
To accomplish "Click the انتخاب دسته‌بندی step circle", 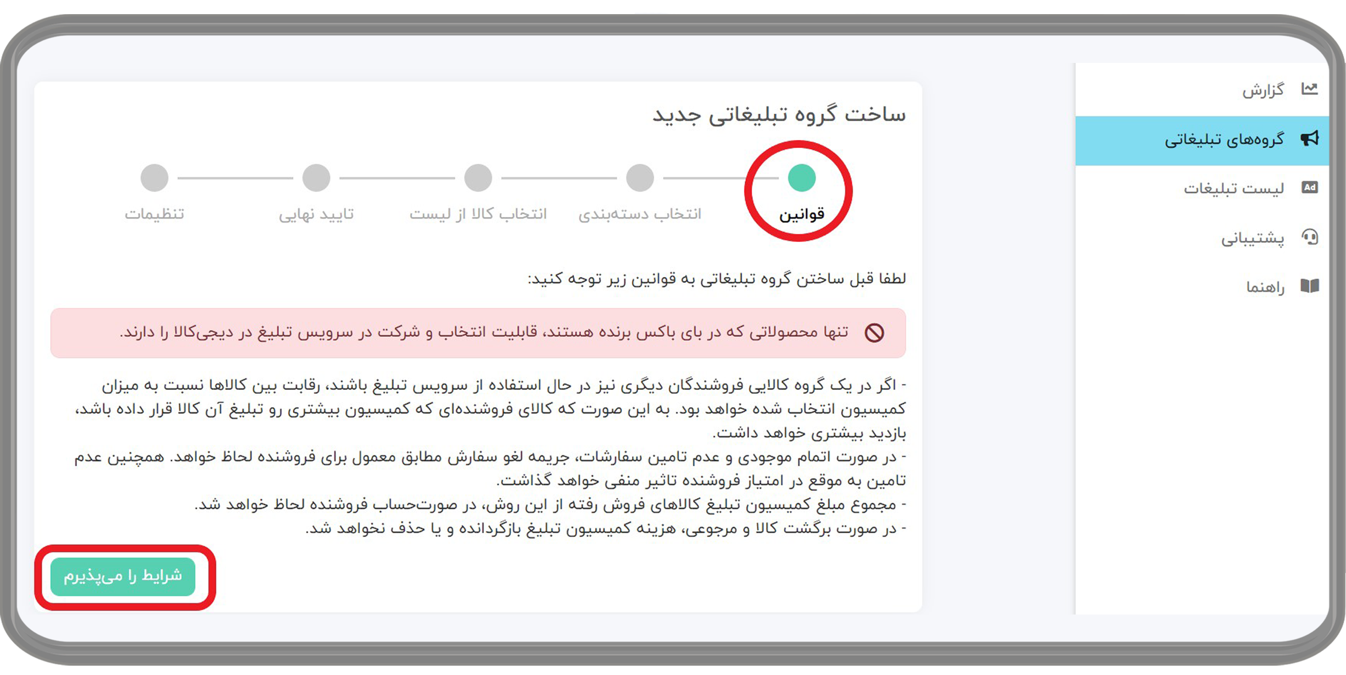I will 639,178.
